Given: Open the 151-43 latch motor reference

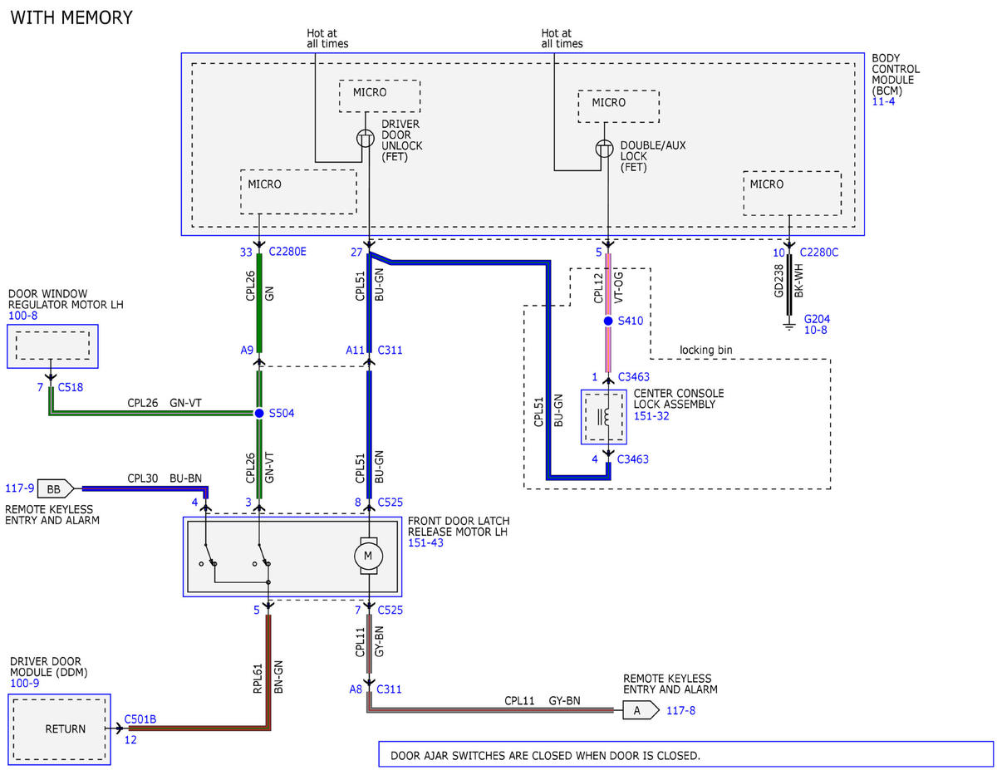Looking at the screenshot, I should [x=425, y=543].
